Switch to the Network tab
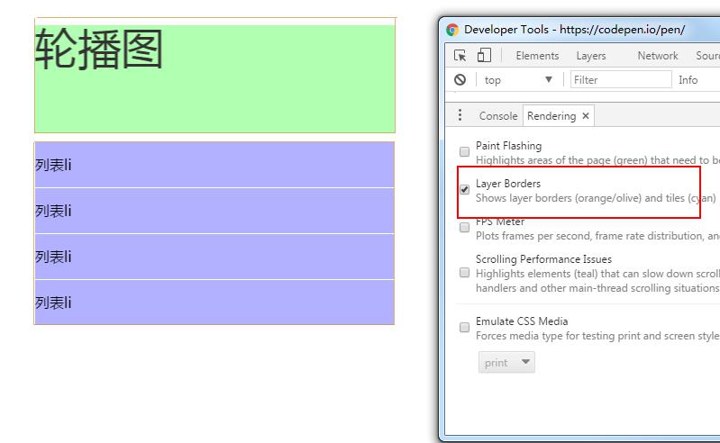 [658, 56]
